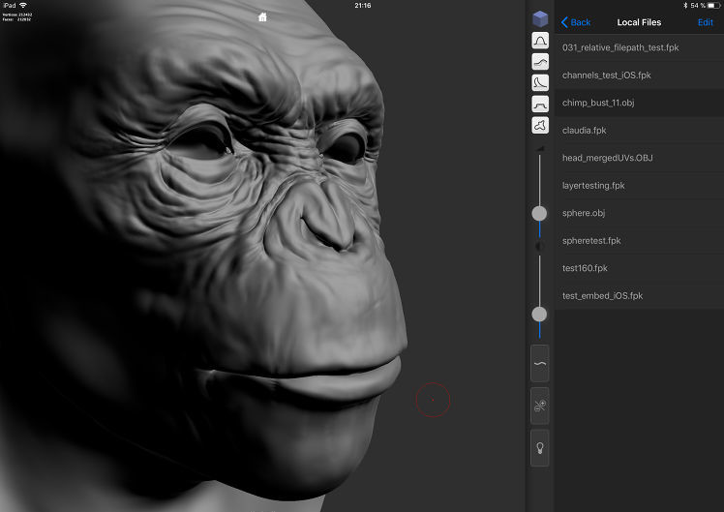Viewport: 724px width, 512px height.
Task: Pick the sharp peak falloff brush
Action: (x=540, y=82)
